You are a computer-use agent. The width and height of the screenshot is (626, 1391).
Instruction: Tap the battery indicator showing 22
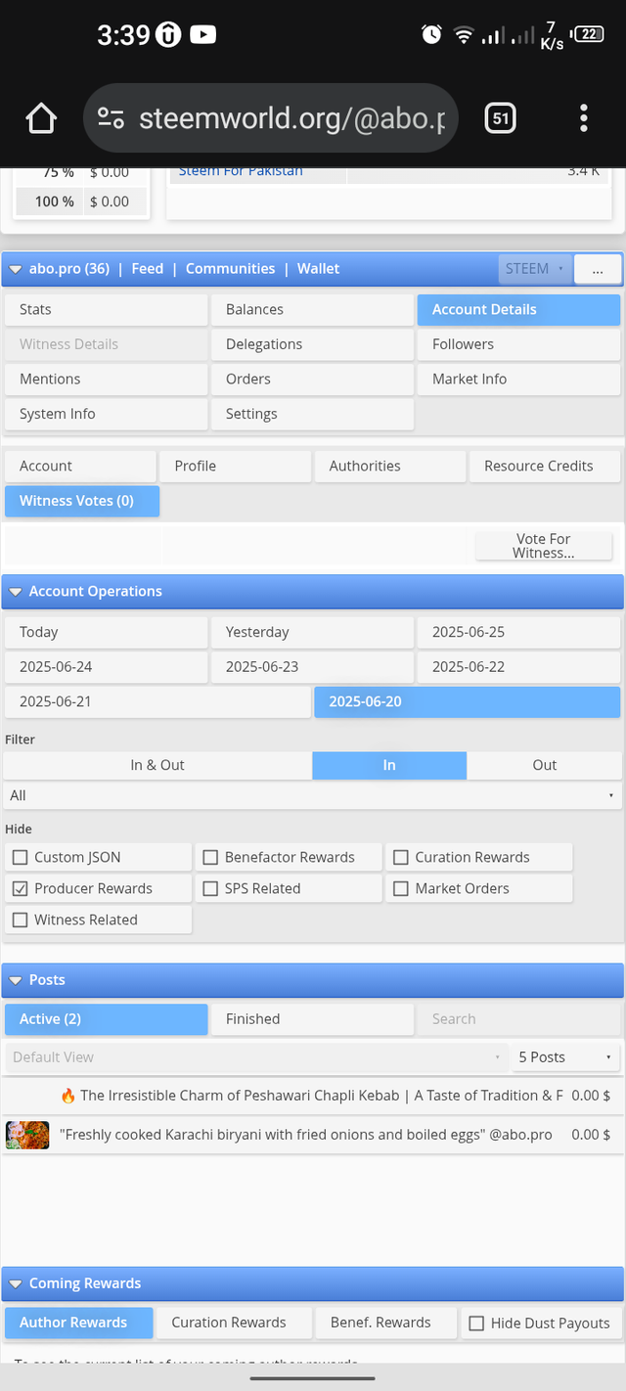[x=588, y=34]
